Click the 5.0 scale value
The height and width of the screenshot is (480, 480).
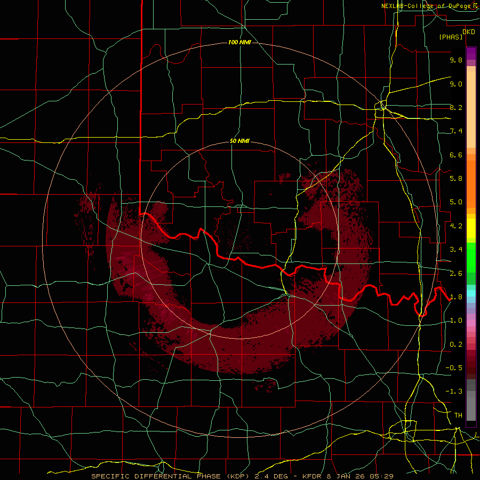pos(456,202)
